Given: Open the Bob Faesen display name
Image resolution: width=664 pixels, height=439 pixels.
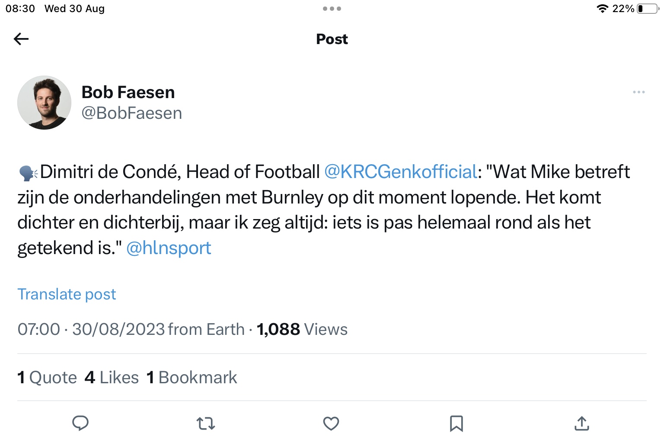Looking at the screenshot, I should point(128,92).
